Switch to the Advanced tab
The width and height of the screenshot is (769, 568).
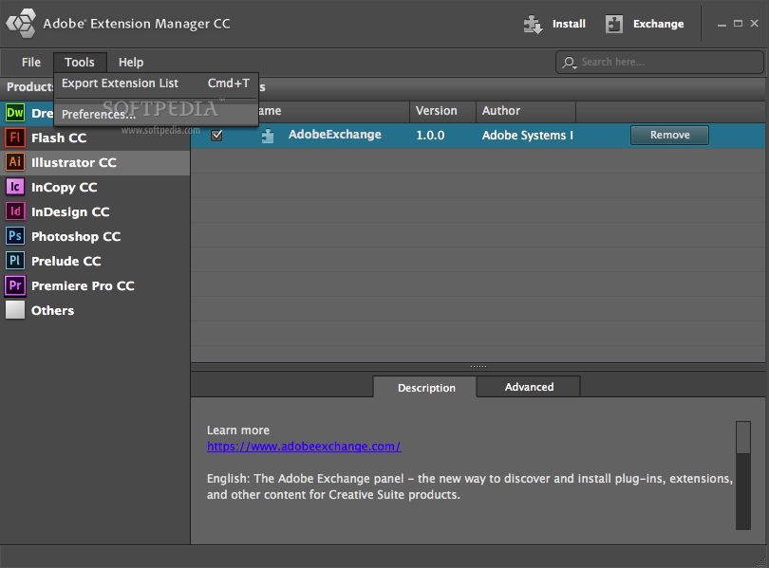(528, 387)
